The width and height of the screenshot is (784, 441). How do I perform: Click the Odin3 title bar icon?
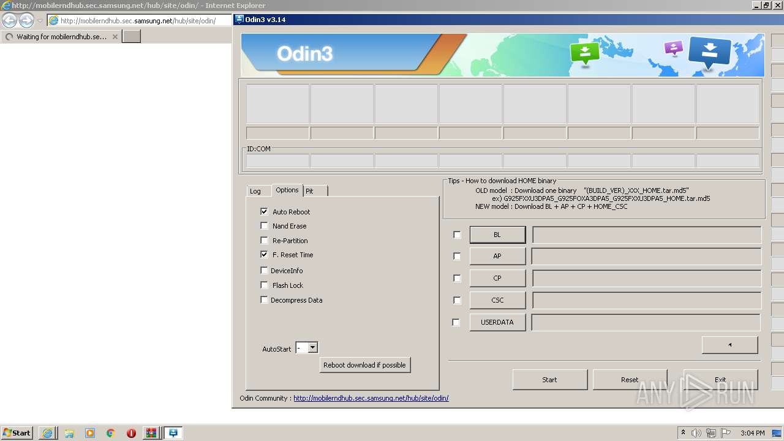point(239,19)
